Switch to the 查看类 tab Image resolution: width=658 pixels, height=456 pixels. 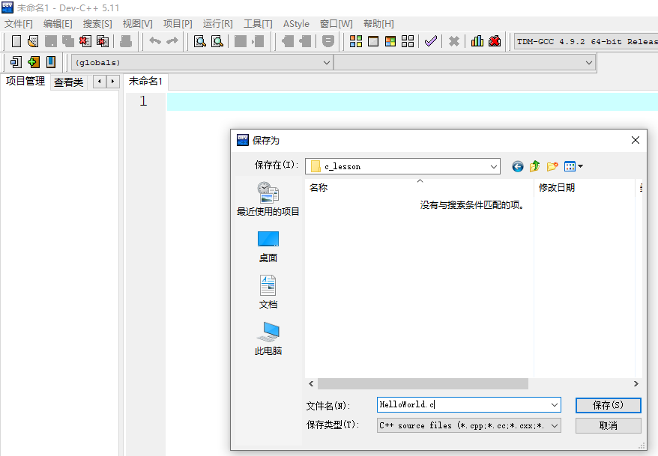coord(68,82)
